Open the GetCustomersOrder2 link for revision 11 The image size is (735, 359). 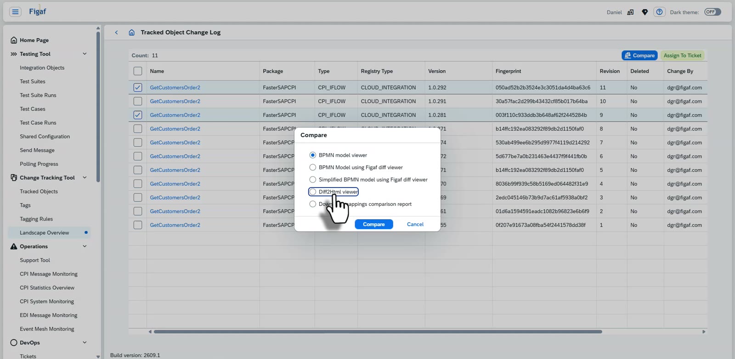coord(175,88)
